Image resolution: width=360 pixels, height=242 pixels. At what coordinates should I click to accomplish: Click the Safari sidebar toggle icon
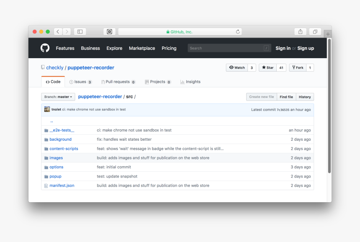pyautogui.click(x=80, y=32)
